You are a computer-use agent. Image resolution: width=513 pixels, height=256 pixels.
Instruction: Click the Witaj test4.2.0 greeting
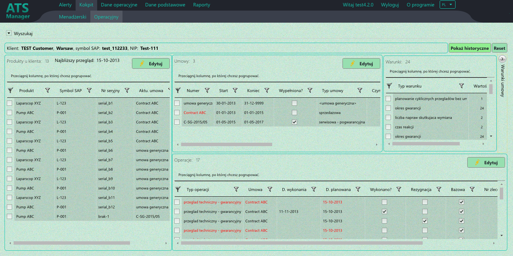pyautogui.click(x=358, y=5)
